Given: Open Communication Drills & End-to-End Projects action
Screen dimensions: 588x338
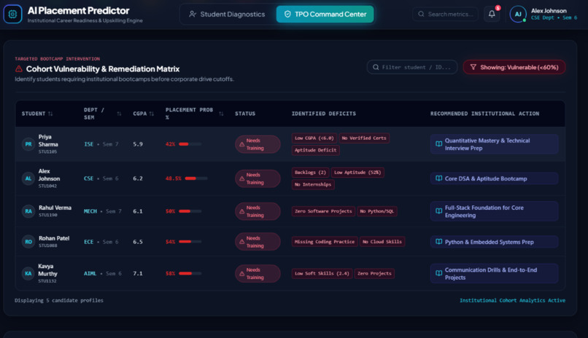Looking at the screenshot, I should tap(494, 274).
